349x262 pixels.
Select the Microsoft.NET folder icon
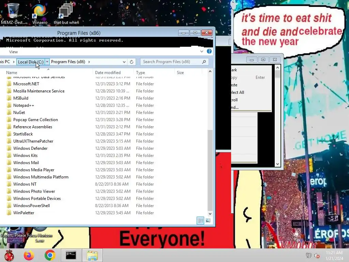[x=9, y=84]
